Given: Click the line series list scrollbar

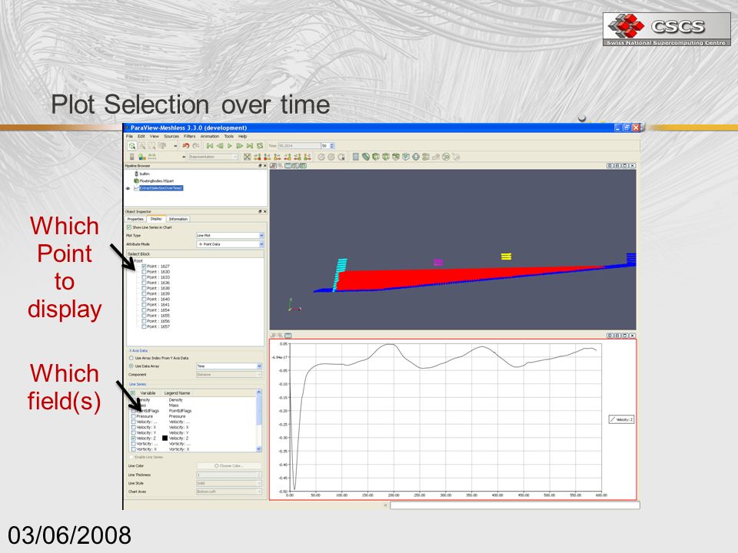Looking at the screenshot, I should [x=258, y=421].
